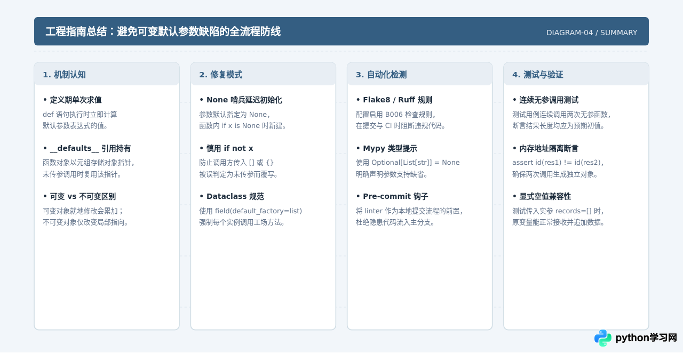This screenshot has width=683, height=353.
Task: Click the line 函数对象以元组存储对象指针
Action: pos(89,162)
